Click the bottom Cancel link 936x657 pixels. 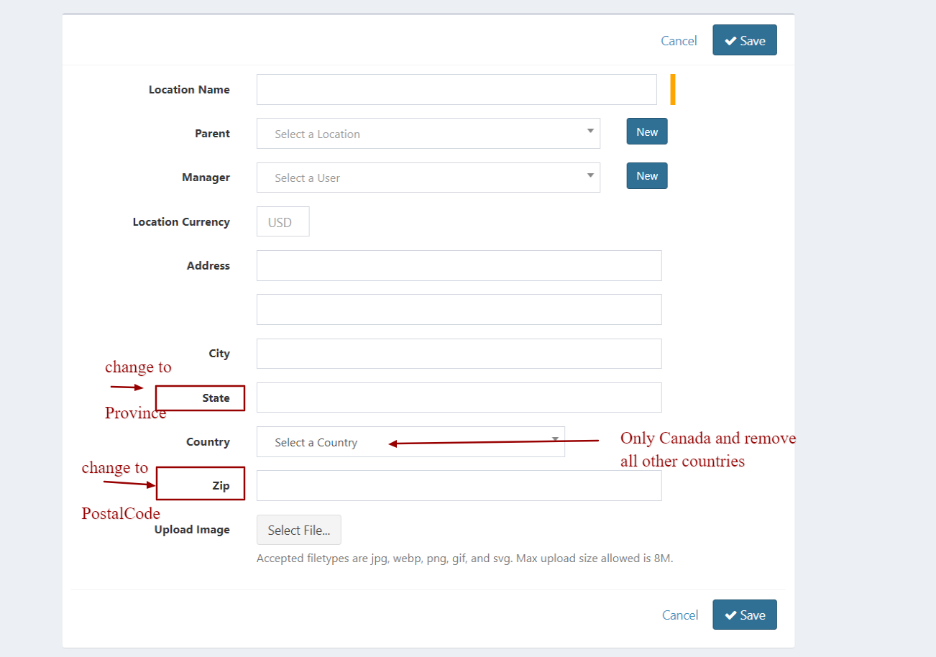(x=680, y=615)
